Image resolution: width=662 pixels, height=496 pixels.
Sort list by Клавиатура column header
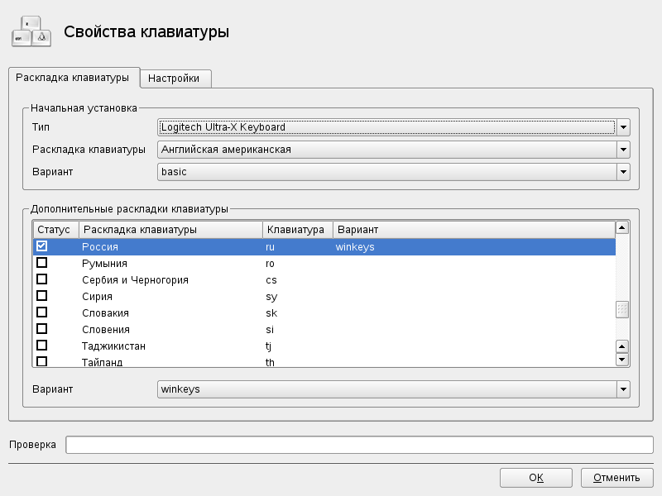click(x=297, y=229)
